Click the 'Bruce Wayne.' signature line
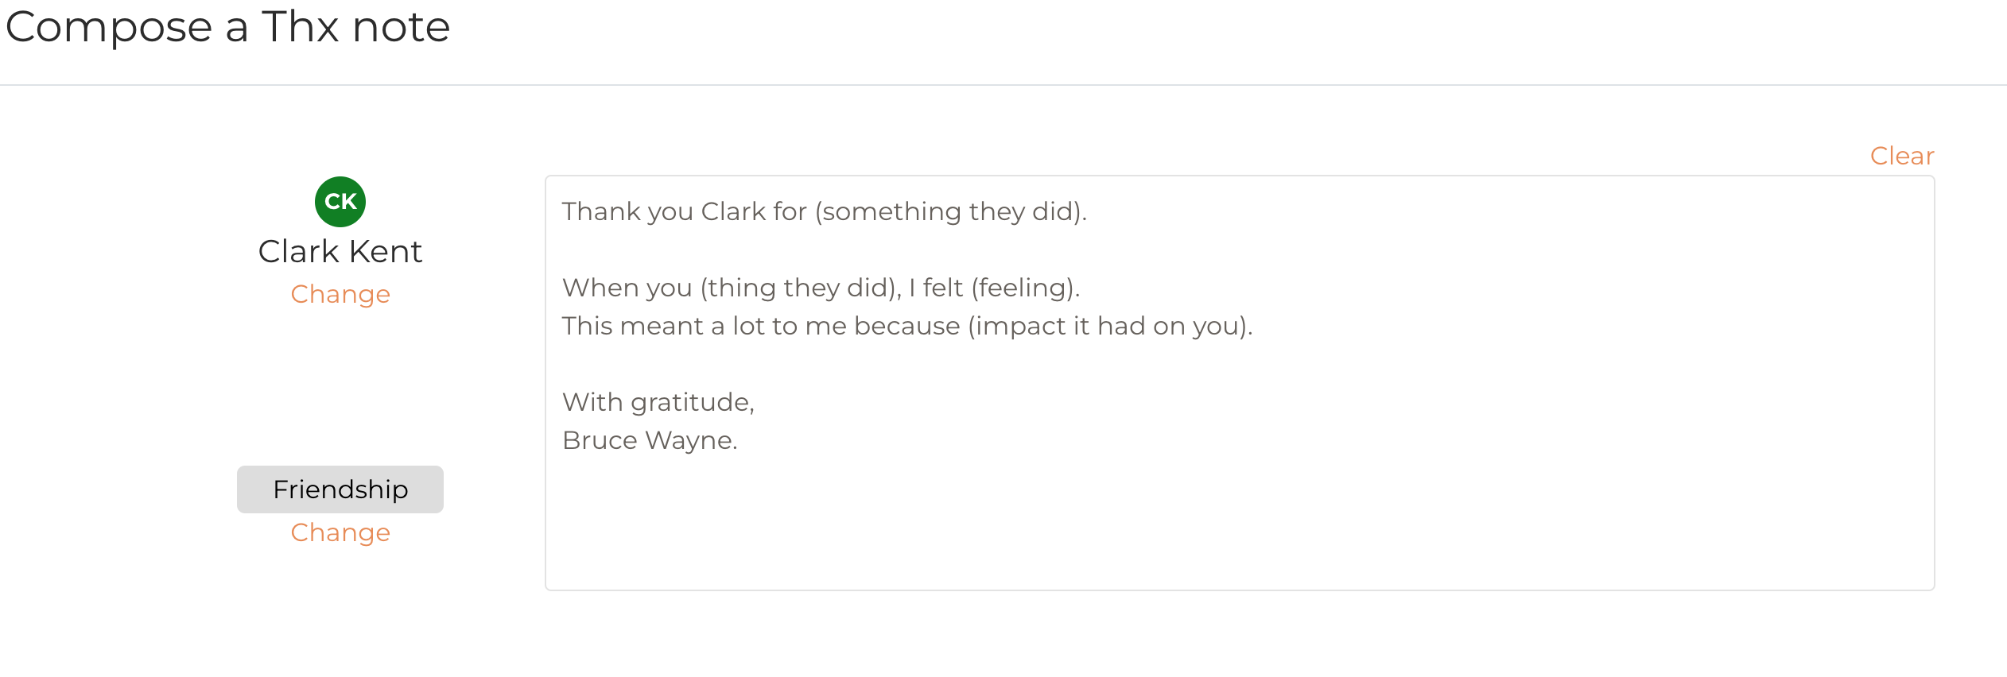The image size is (2007, 677). point(650,440)
